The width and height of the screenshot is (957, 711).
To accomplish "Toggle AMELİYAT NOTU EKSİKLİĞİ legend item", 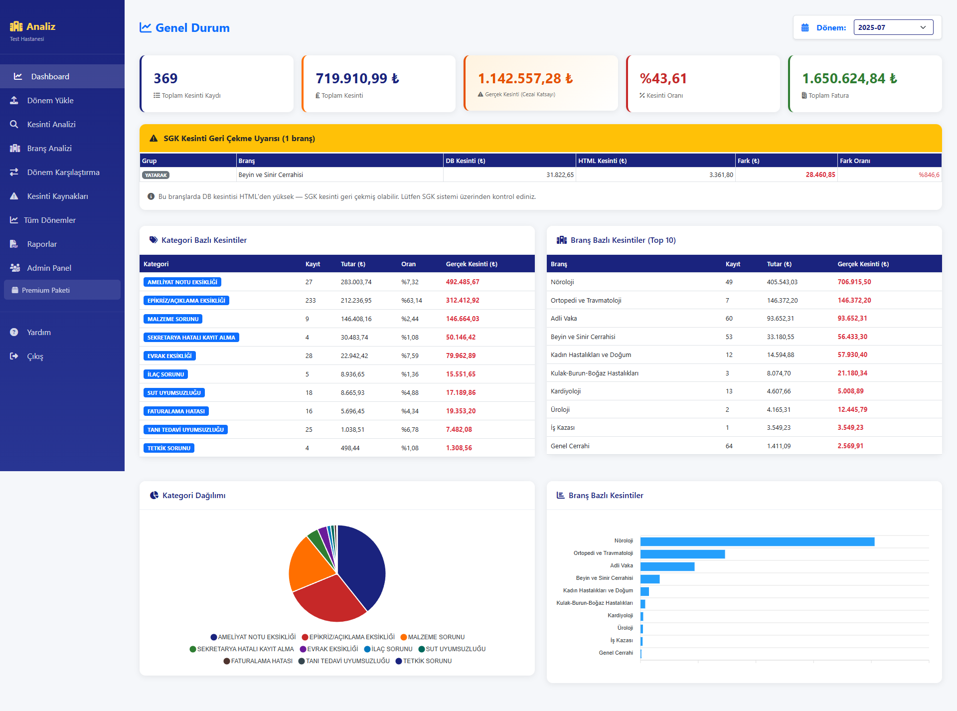I will (253, 637).
